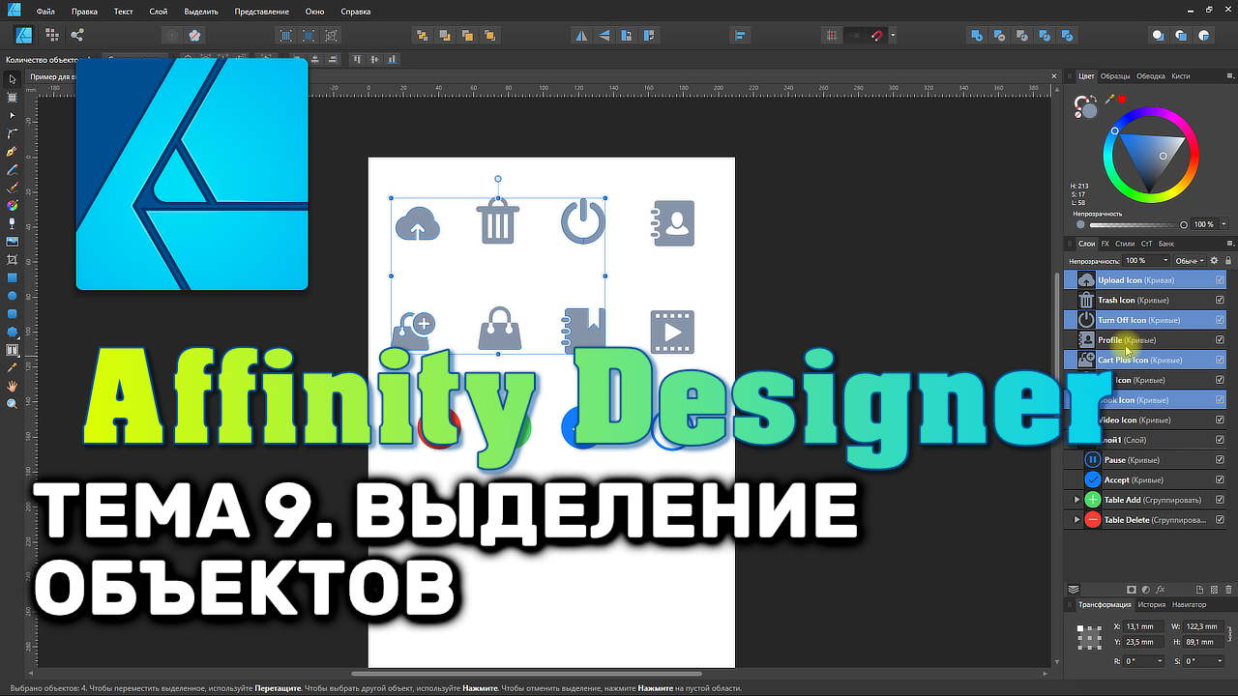Switch to the Образцы tab
The width and height of the screenshot is (1238, 696).
pyautogui.click(x=1115, y=75)
